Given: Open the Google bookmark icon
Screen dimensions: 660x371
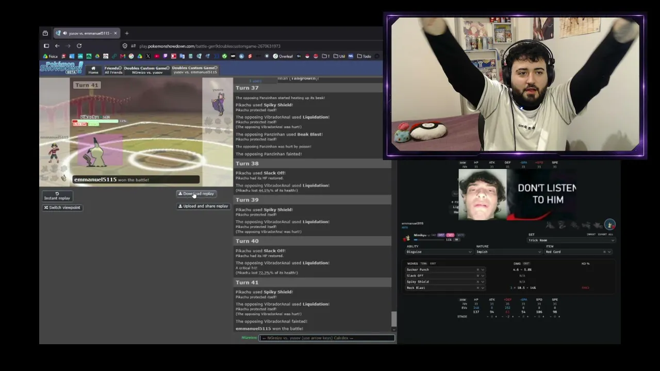Looking at the screenshot, I should [x=131, y=56].
